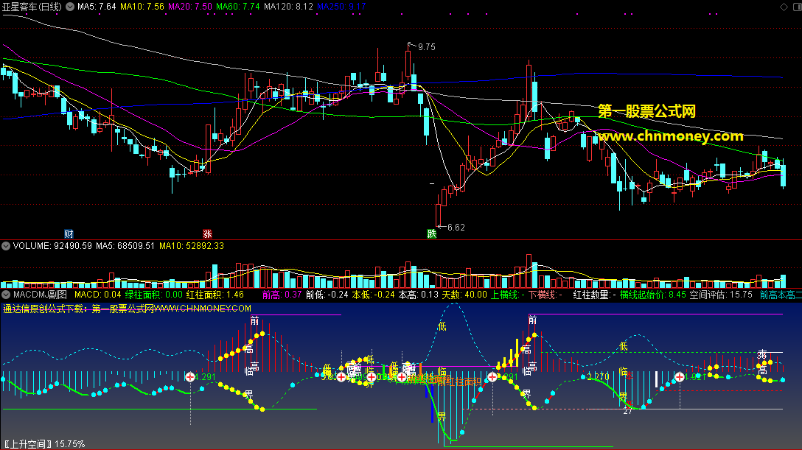This screenshot has height=450, width=802.
Task: Click the diamond icon in top-right corner
Action: click(784, 7)
